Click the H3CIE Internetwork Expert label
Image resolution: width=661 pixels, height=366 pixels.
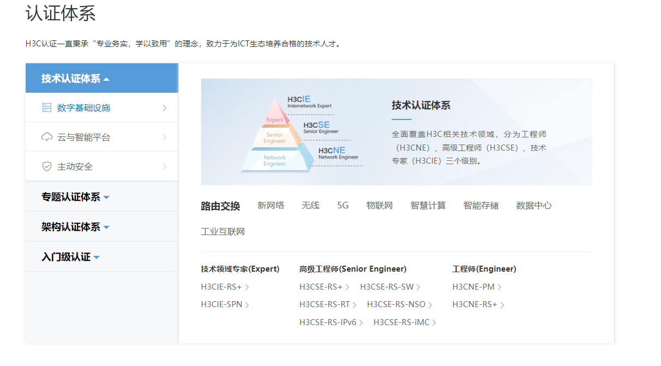pos(309,102)
